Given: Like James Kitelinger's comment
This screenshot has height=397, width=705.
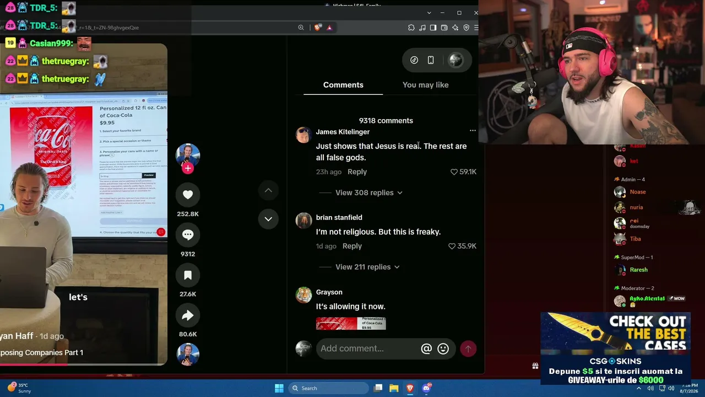Looking at the screenshot, I should tap(454, 172).
